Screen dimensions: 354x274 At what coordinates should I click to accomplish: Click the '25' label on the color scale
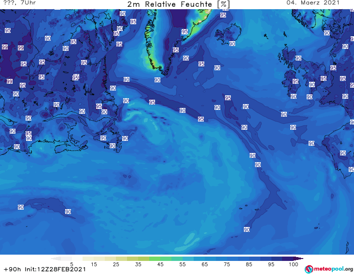pyautogui.click(x=116, y=264)
